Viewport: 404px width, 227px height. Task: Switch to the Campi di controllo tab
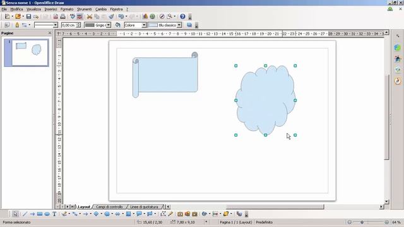pyautogui.click(x=109, y=207)
